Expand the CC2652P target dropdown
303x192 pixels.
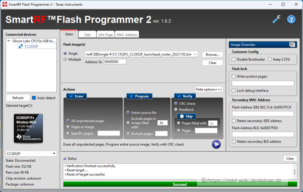pos(53,153)
